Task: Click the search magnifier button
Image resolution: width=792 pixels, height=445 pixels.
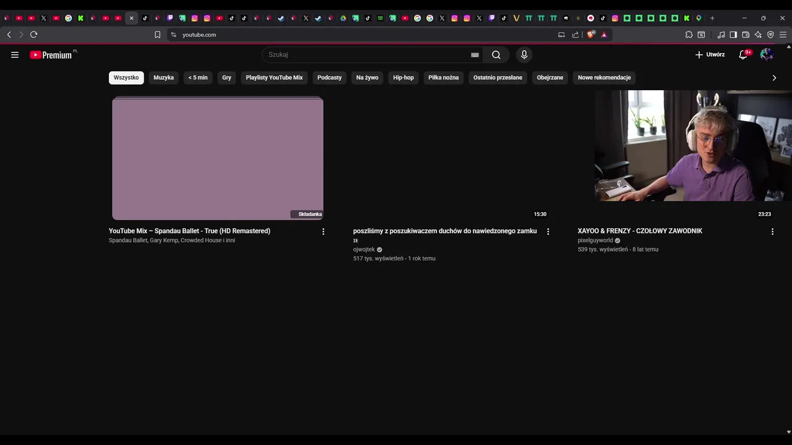Action: click(x=496, y=55)
